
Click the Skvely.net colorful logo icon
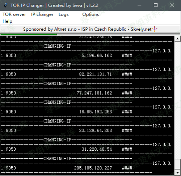[x=155, y=29]
